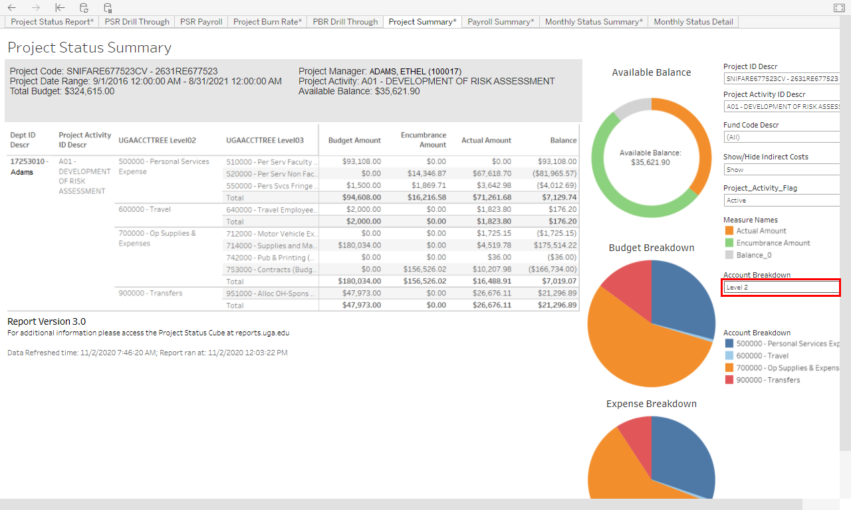Screen dimensions: 851x510
Task: Click the Undo back arrow icon
Action: [12, 8]
